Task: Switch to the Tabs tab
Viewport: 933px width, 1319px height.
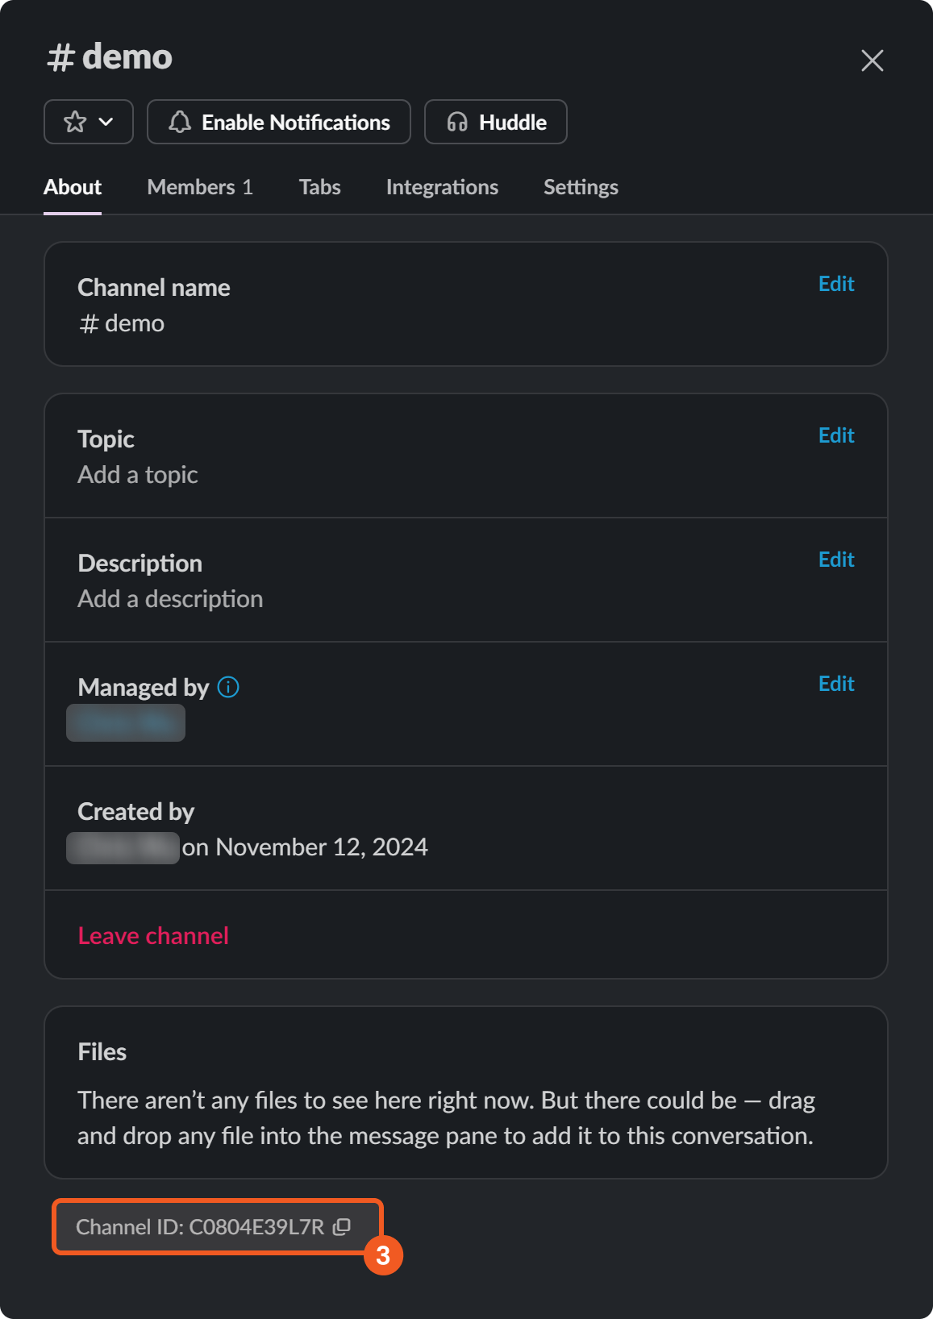Action: point(320,187)
